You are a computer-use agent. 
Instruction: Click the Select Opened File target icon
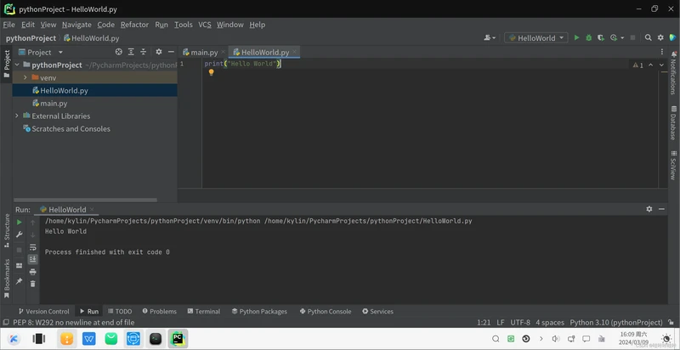pos(118,52)
